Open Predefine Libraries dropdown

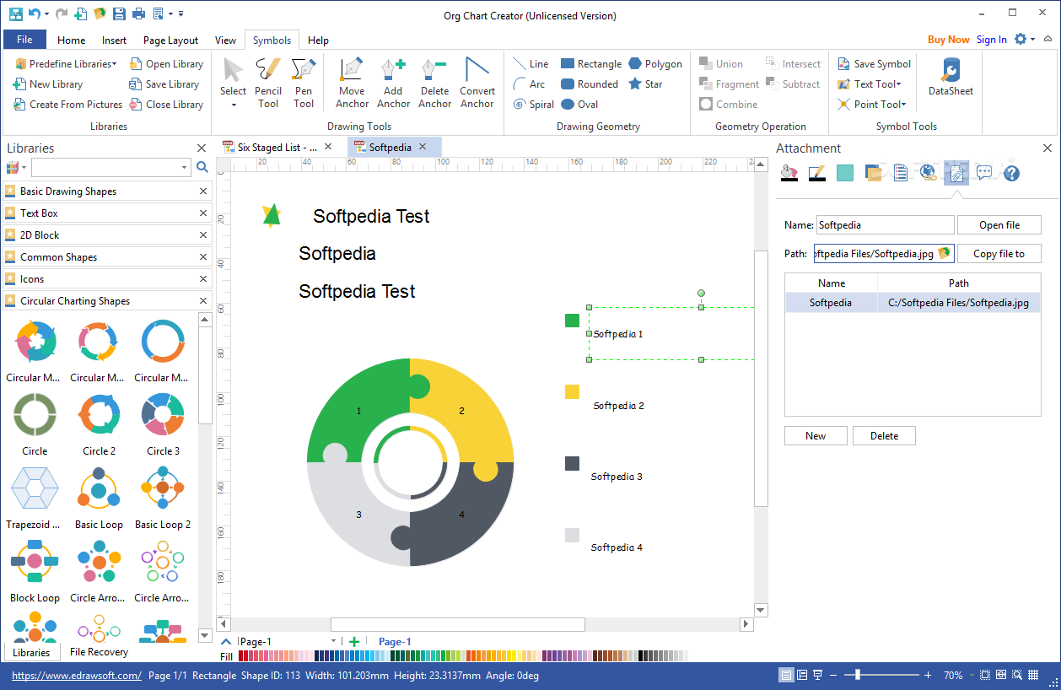66,64
